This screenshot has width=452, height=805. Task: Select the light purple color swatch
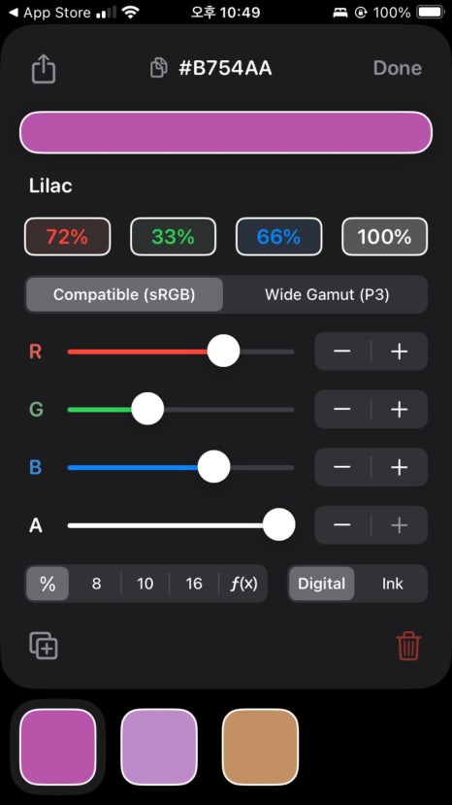[159, 747]
